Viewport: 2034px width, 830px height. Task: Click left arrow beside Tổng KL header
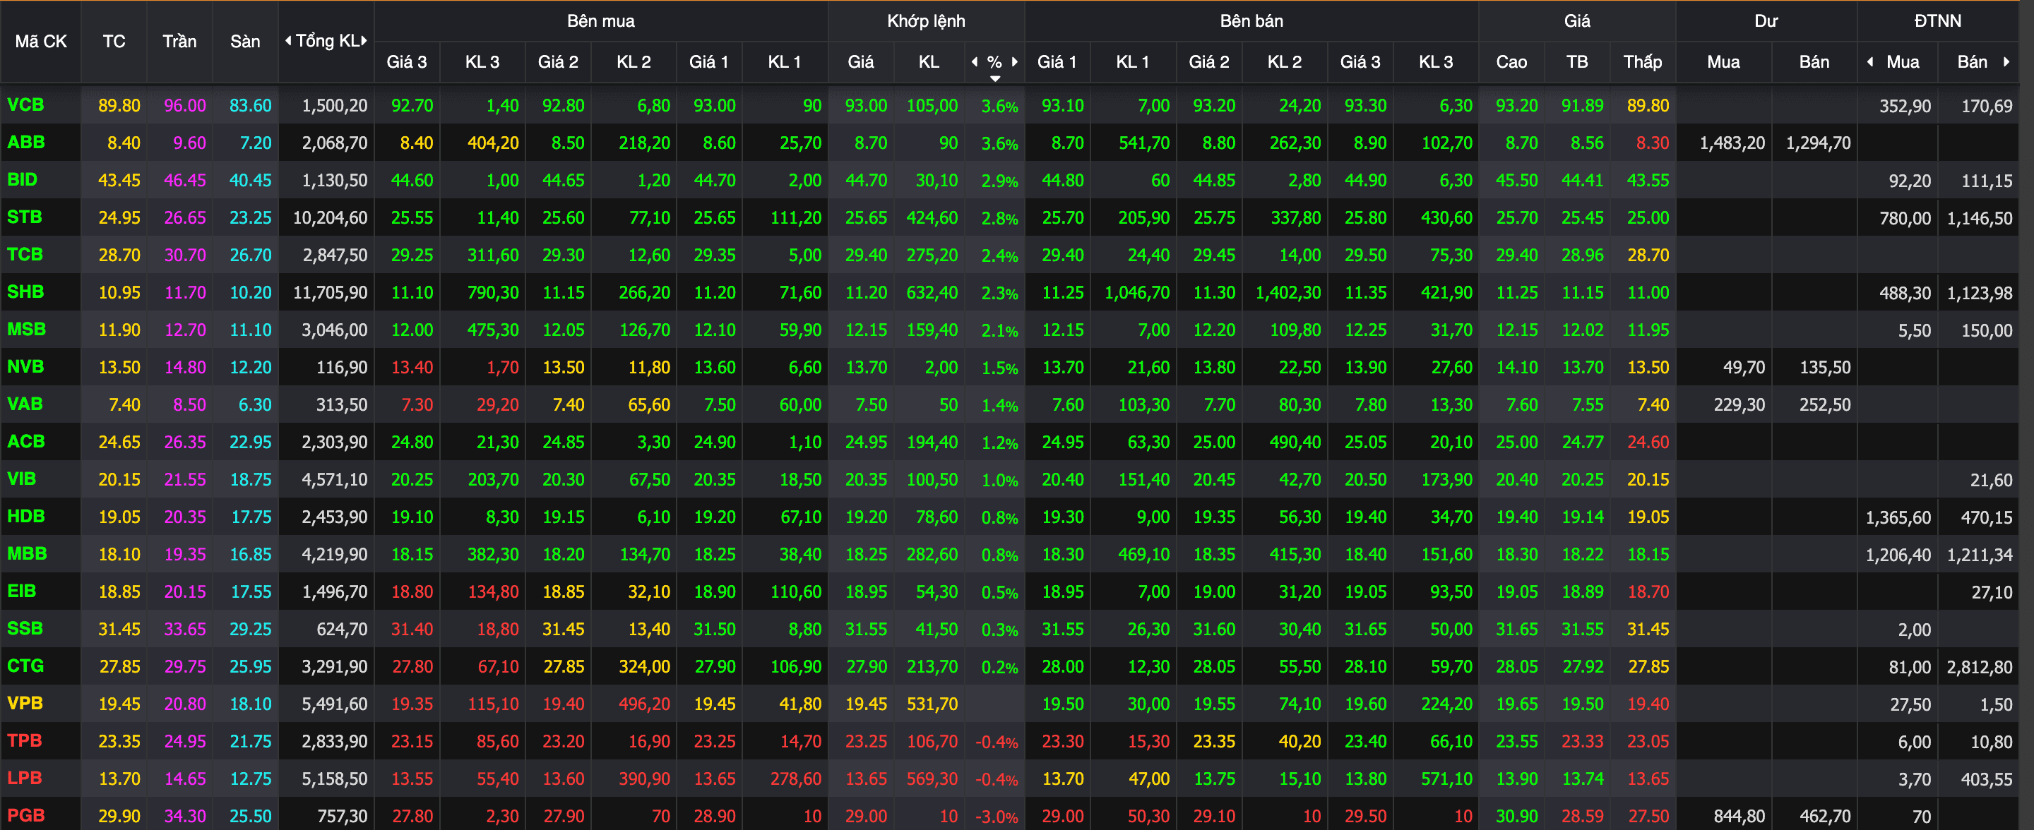point(288,41)
